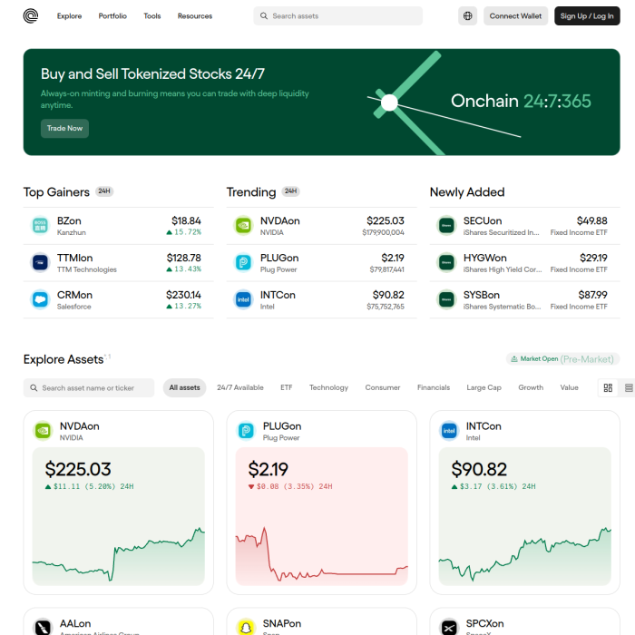Click the Connect Wallet button

coord(515,16)
